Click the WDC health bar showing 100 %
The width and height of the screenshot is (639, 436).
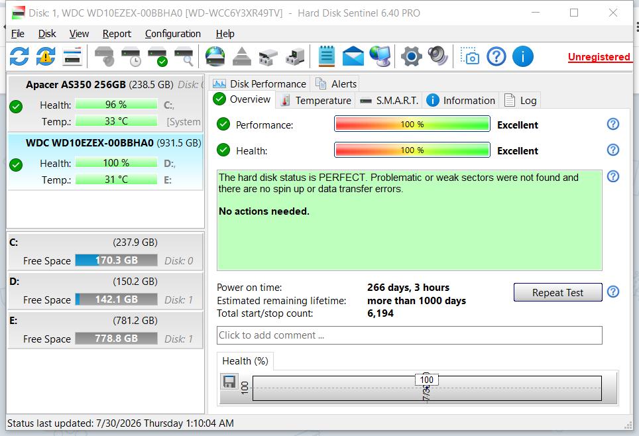point(116,163)
